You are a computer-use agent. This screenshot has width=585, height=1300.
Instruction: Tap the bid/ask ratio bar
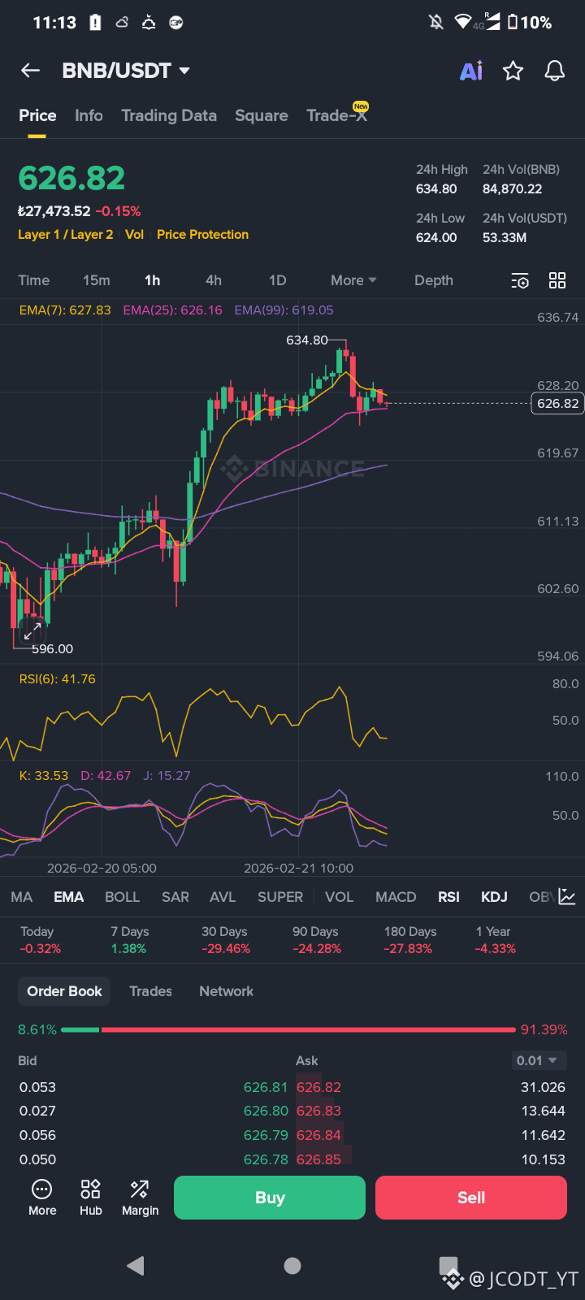click(x=288, y=1029)
